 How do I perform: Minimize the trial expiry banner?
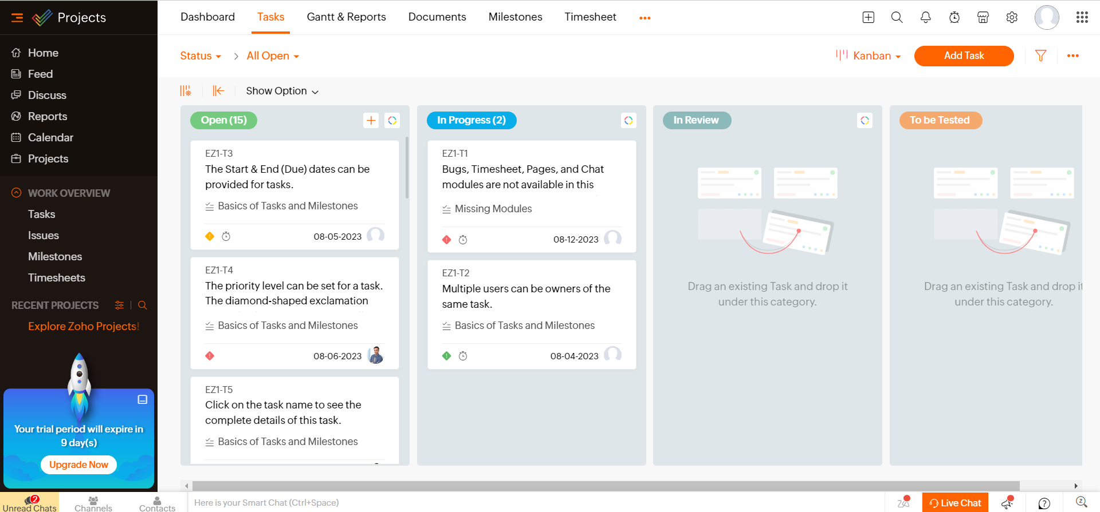pos(143,400)
